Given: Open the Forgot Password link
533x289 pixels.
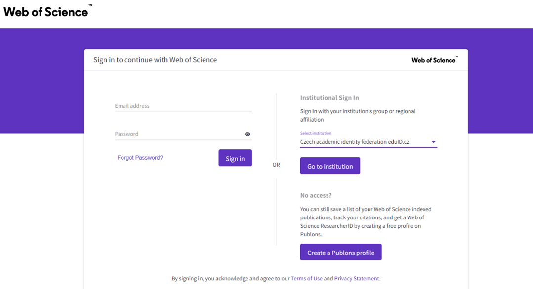Looking at the screenshot, I should click(x=140, y=158).
